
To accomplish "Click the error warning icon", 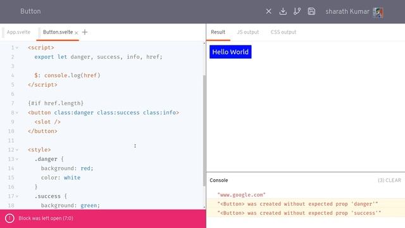I will click(x=9, y=218).
